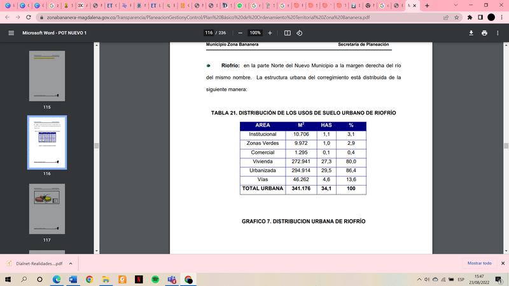509x286 pixels.
Task: Expand the tab search dropdown
Action: pos(456,6)
